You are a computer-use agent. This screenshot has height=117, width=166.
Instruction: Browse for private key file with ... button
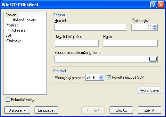[153, 59]
